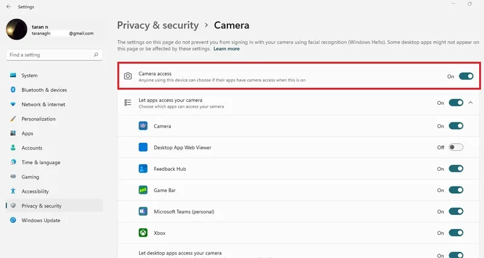Click the Personalization paintbrush icon

coord(13,119)
